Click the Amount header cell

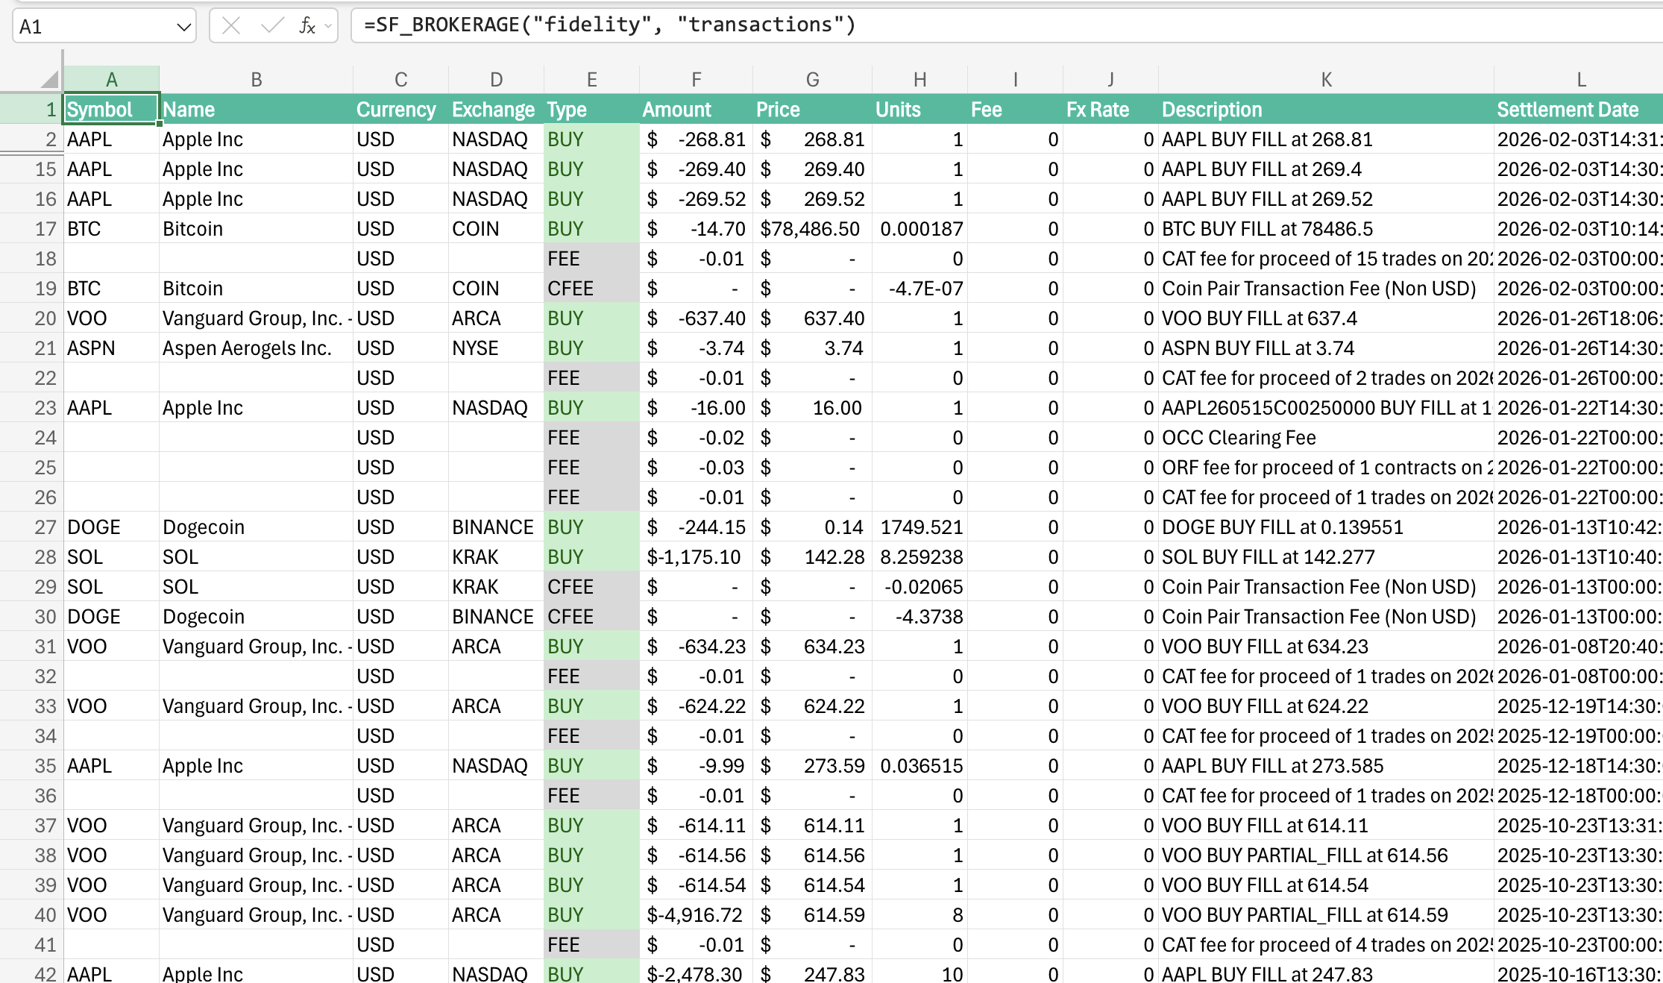tap(696, 109)
